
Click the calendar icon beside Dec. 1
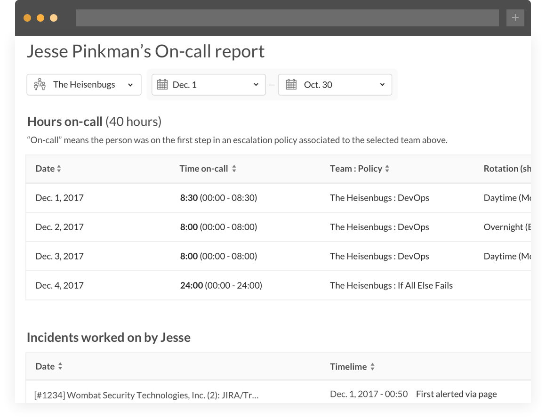[x=162, y=85]
